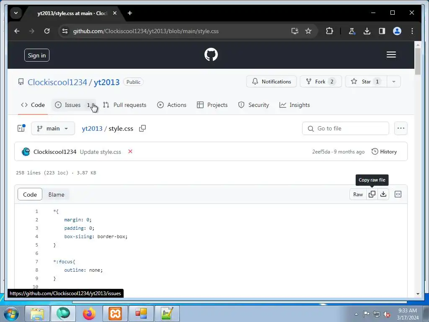Open the Action Center flag tray icon

click(366, 314)
